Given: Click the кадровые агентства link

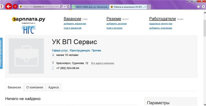Looking at the screenshot, I should tap(161, 24).
